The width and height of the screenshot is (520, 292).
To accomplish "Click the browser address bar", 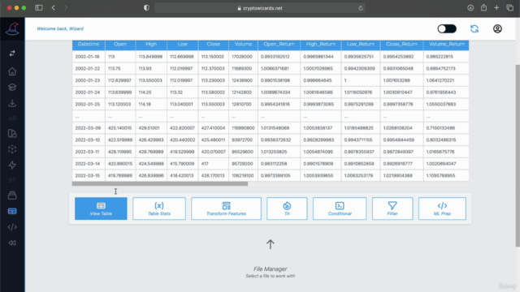I will 260,8.
